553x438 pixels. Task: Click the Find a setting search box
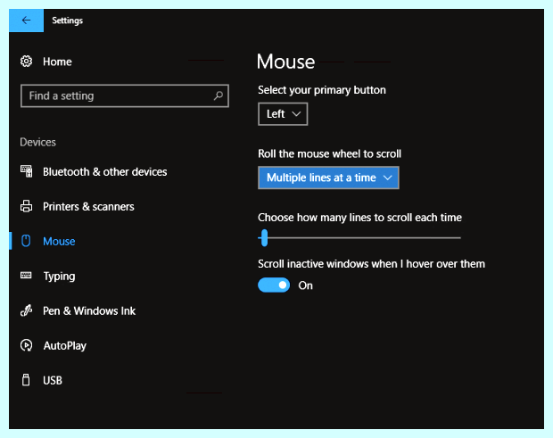pos(125,95)
